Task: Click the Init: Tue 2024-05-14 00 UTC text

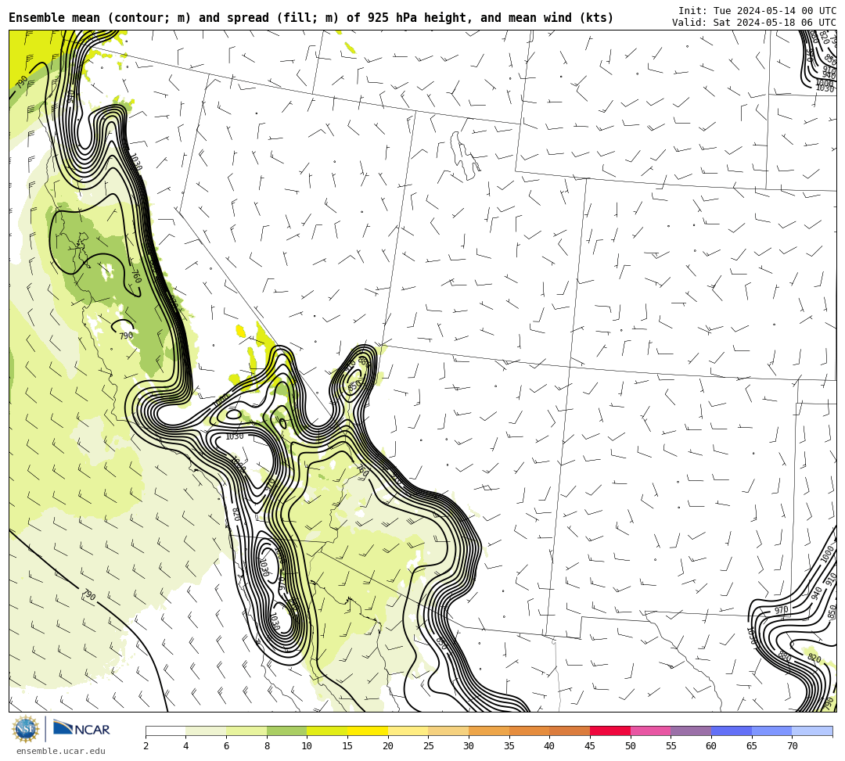Action: click(757, 11)
